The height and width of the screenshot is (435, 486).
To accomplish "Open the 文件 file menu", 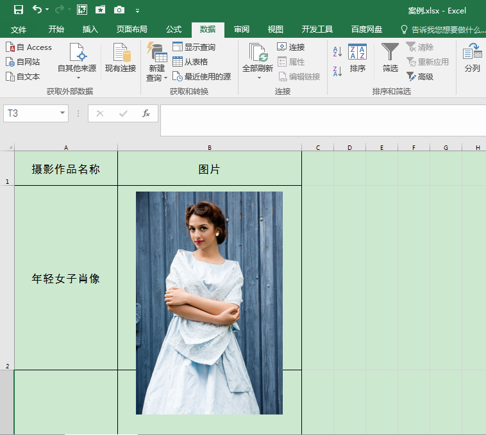I will tap(19, 29).
